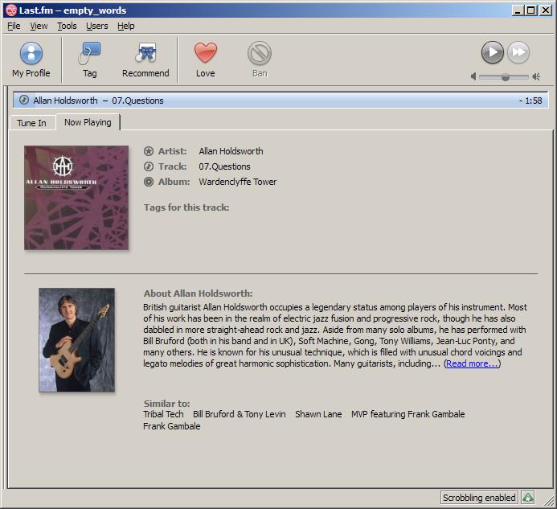Screen dimensions: 557x509
Task: Click the Tags for this track heading
Action: point(186,207)
